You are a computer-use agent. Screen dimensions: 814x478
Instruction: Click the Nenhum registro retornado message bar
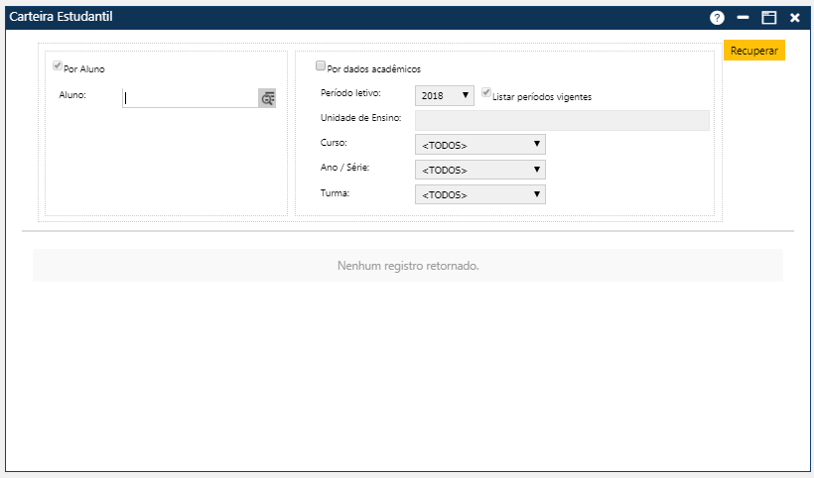(408, 266)
